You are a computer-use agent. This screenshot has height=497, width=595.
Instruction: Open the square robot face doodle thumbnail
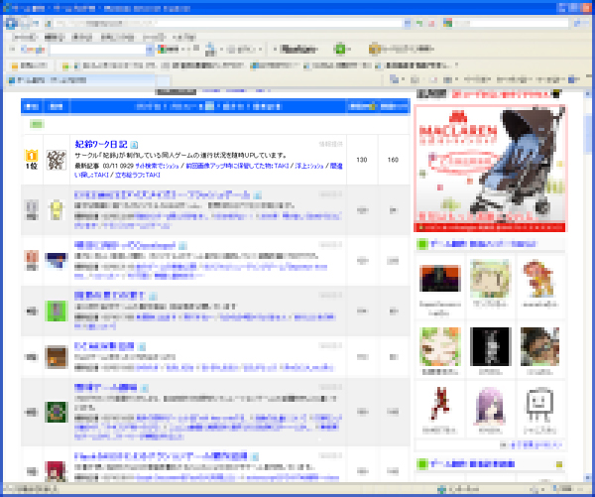[x=539, y=405]
